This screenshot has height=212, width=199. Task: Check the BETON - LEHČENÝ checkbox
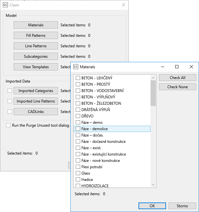(78, 78)
